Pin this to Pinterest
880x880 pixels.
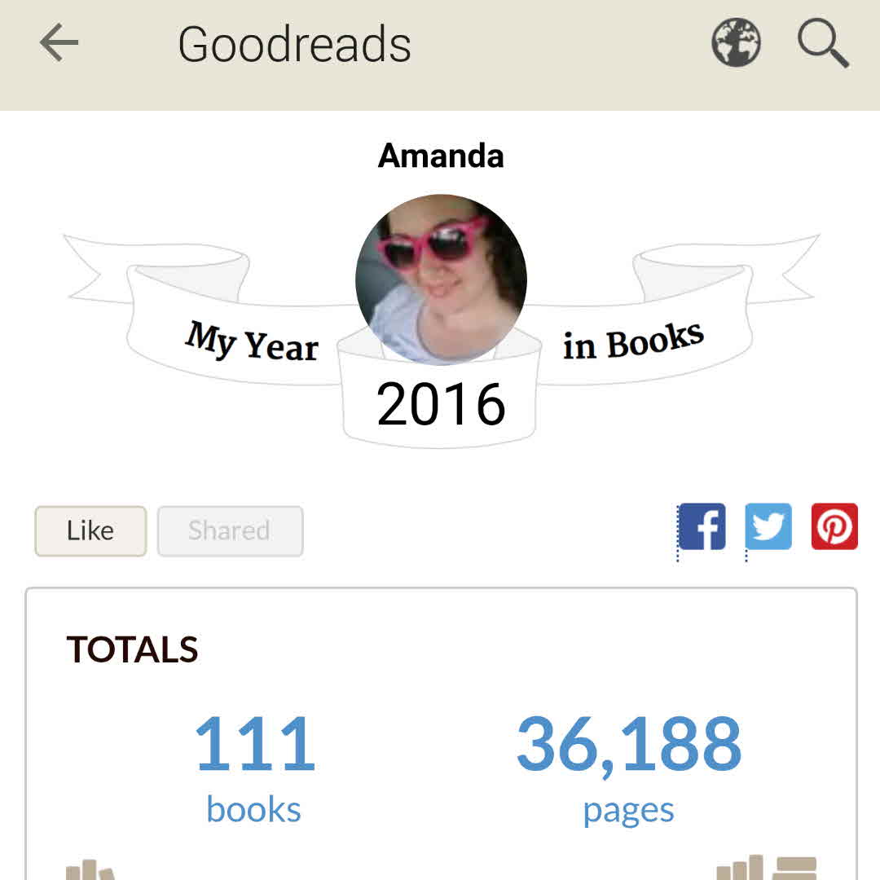point(834,527)
